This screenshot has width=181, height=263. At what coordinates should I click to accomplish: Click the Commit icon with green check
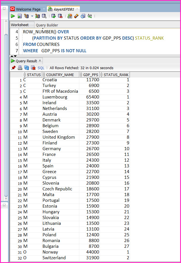click(53, 16)
